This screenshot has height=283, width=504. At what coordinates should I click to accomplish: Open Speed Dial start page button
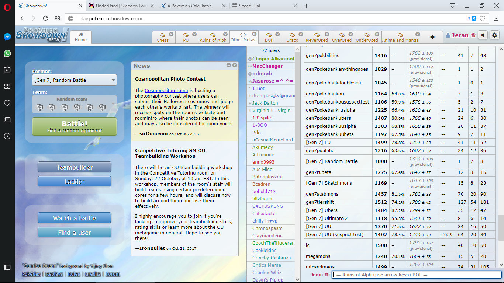[x=57, y=18]
